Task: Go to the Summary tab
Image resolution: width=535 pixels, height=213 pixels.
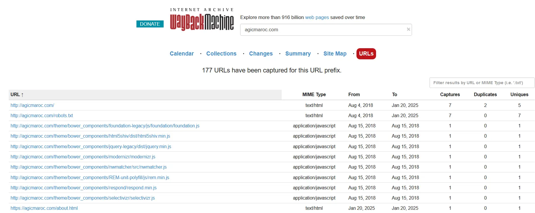Action: (298, 54)
